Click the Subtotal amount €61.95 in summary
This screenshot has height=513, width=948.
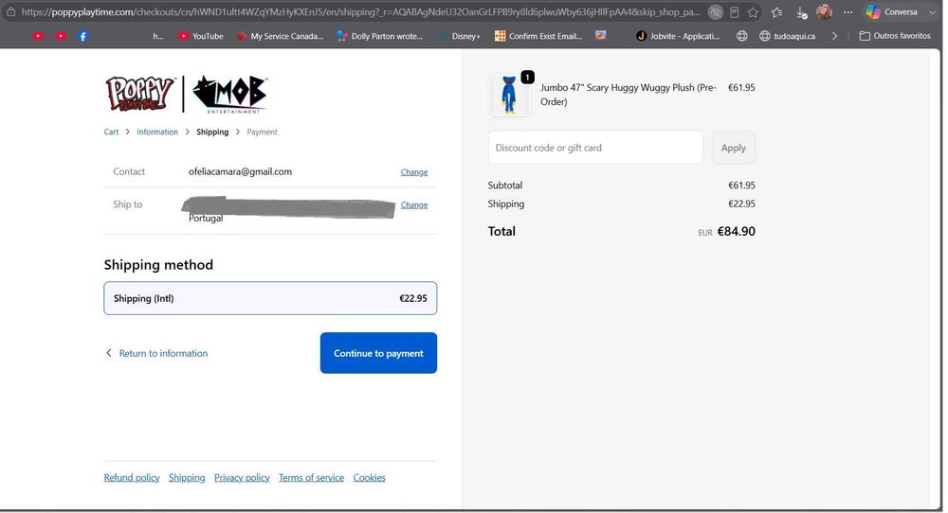741,186
